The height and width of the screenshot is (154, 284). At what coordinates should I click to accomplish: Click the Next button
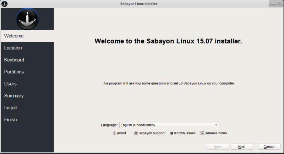coord(242,147)
